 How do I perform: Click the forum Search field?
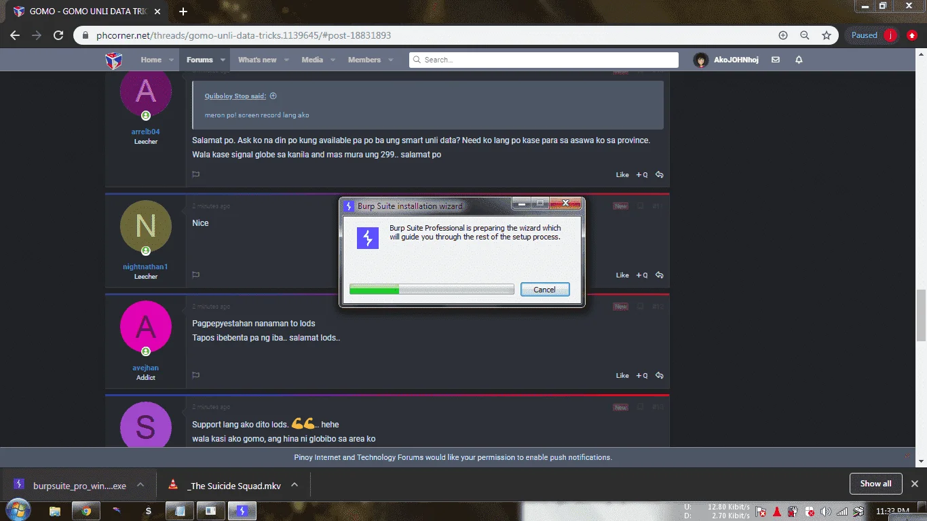tap(544, 60)
